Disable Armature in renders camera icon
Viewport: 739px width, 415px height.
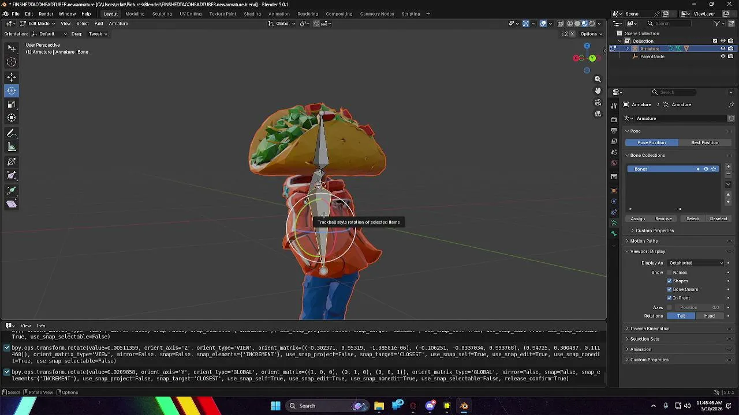[x=731, y=48]
